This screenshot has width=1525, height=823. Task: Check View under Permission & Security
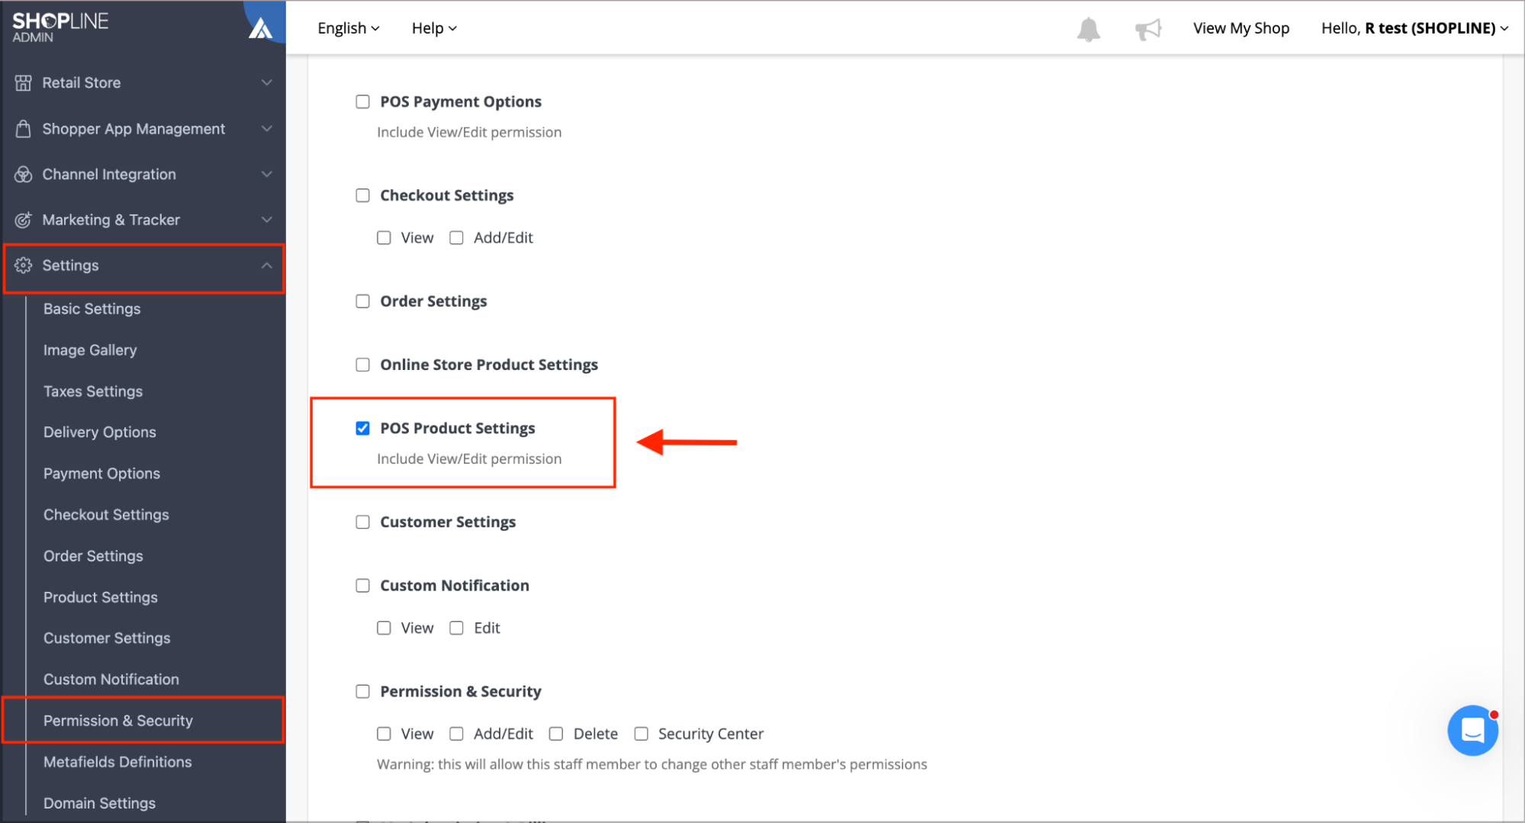(384, 734)
